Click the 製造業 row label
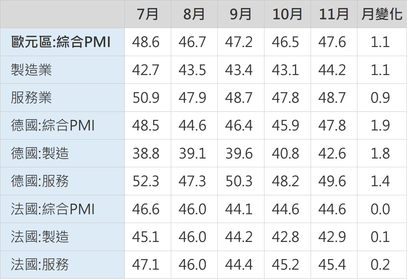Viewport: 407px width, 279px height. (x=31, y=70)
